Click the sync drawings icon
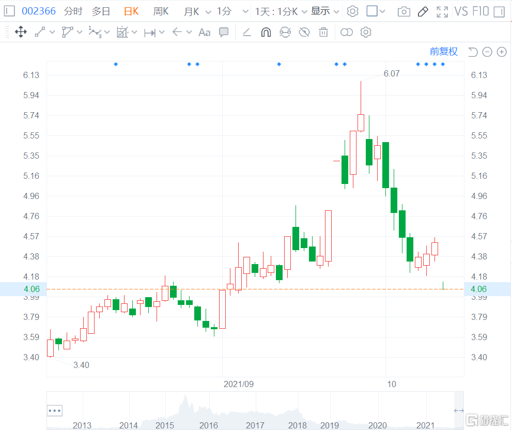The image size is (512, 430). point(285,32)
